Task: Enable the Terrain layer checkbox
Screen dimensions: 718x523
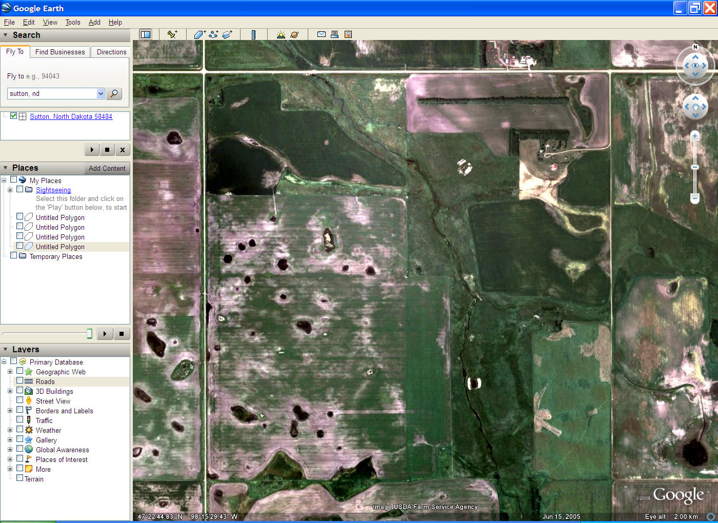Action: (x=19, y=478)
